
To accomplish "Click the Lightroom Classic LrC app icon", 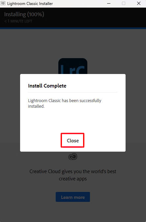I will (x=73, y=66).
